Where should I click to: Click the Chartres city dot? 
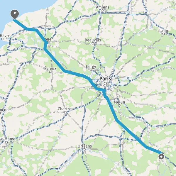pos(65,112)
